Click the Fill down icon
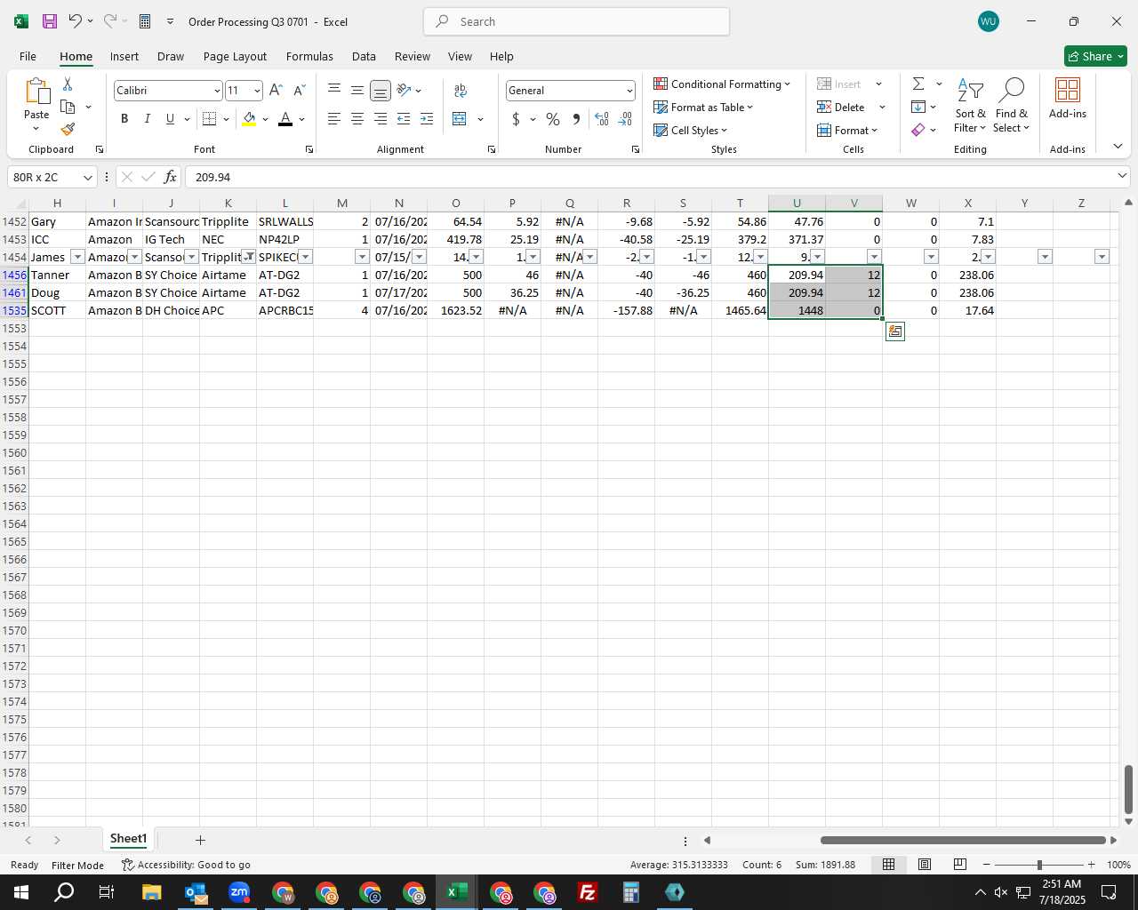The height and width of the screenshot is (910, 1138). coord(918,107)
